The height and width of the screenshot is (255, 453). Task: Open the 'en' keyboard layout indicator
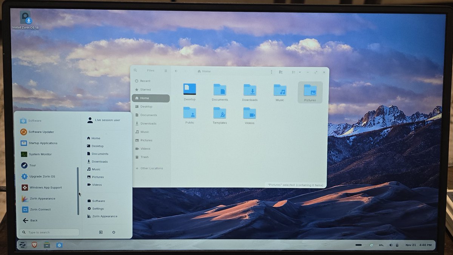(x=381, y=245)
